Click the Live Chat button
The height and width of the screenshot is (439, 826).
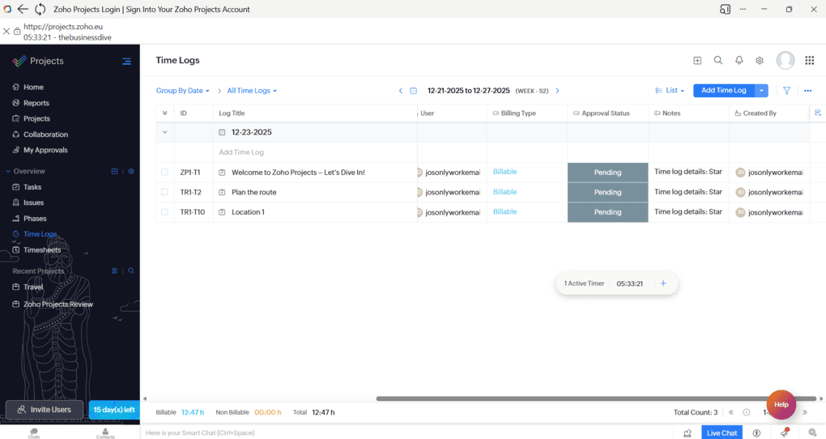[x=722, y=433]
